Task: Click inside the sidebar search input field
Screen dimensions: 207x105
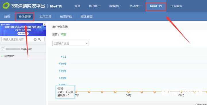Action: [x=18, y=40]
